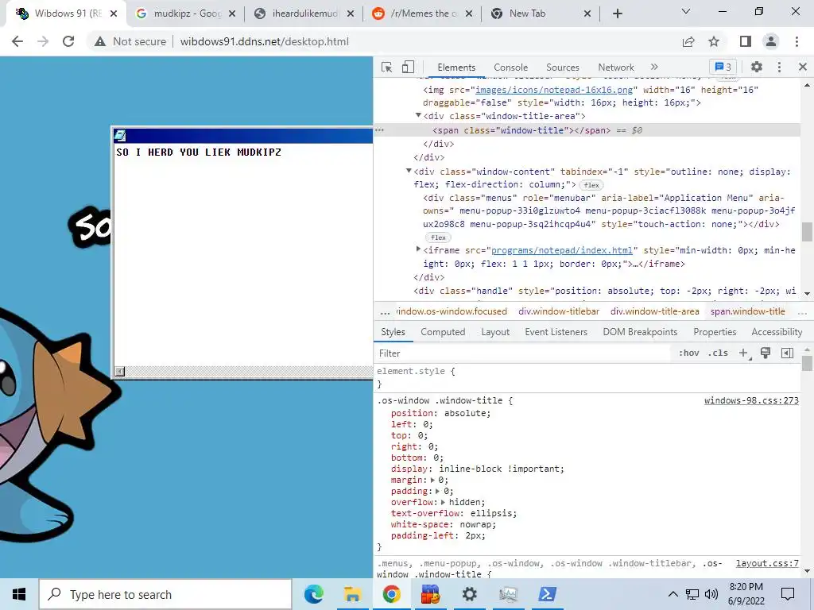This screenshot has width=814, height=610.
Task: Toggle :hov element state panel
Action: 689,353
